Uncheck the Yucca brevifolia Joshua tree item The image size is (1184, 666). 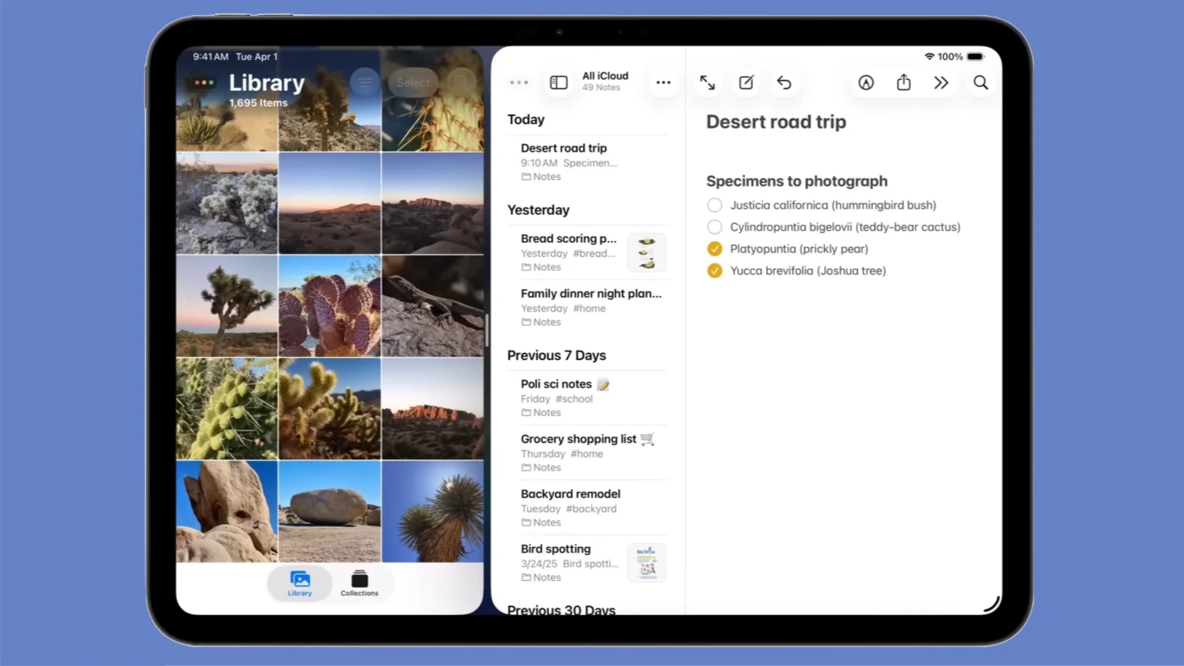(x=715, y=271)
